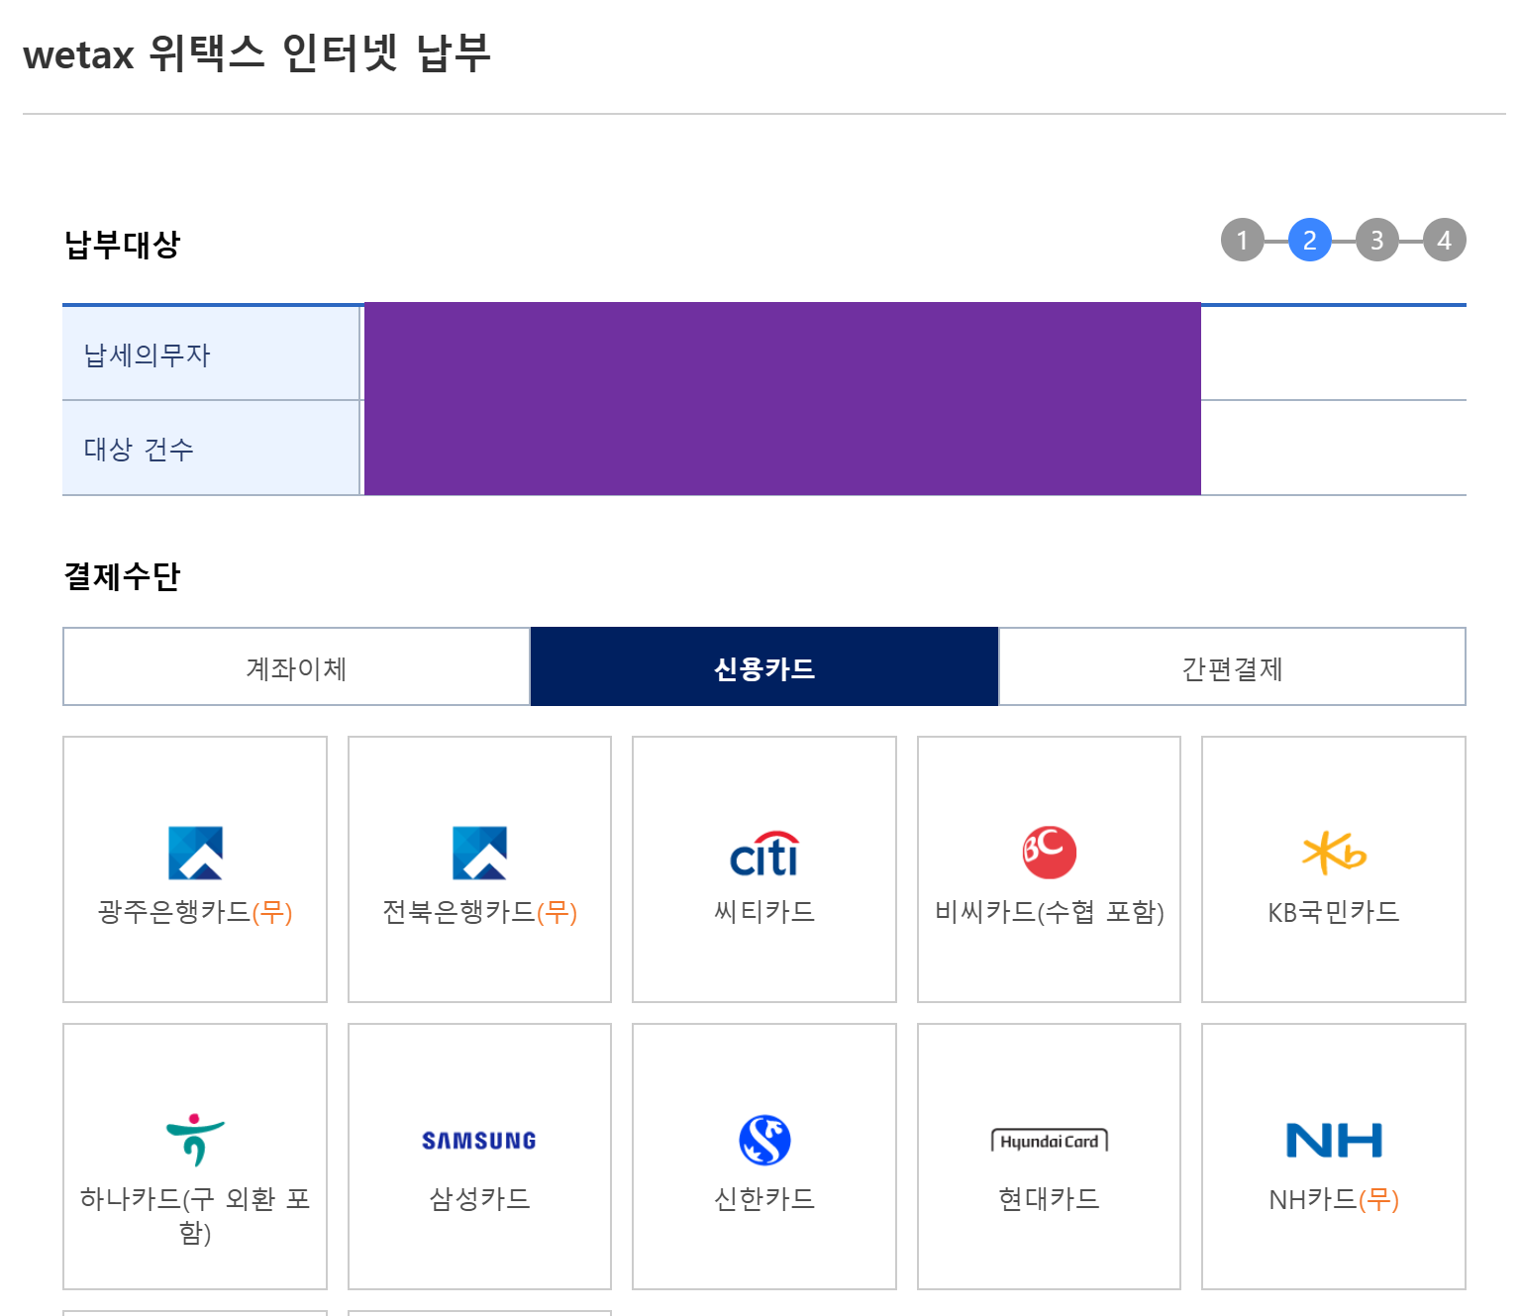Switch to the 계좌이체 payment tab
The width and height of the screenshot is (1521, 1316).
(296, 666)
